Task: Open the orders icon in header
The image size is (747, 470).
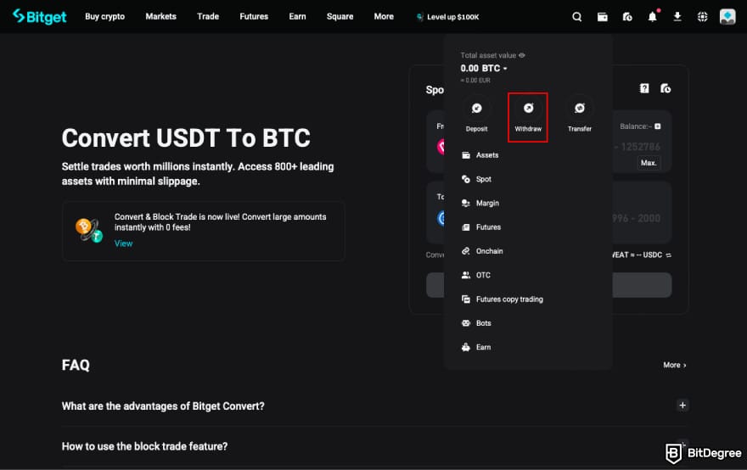Action: [x=627, y=17]
